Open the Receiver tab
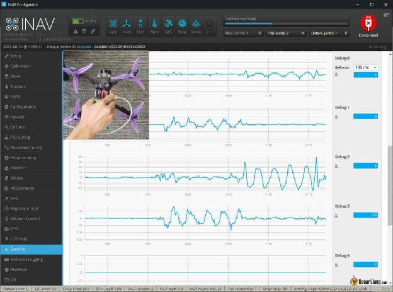The width and height of the screenshot is (393, 292). [x=31, y=168]
